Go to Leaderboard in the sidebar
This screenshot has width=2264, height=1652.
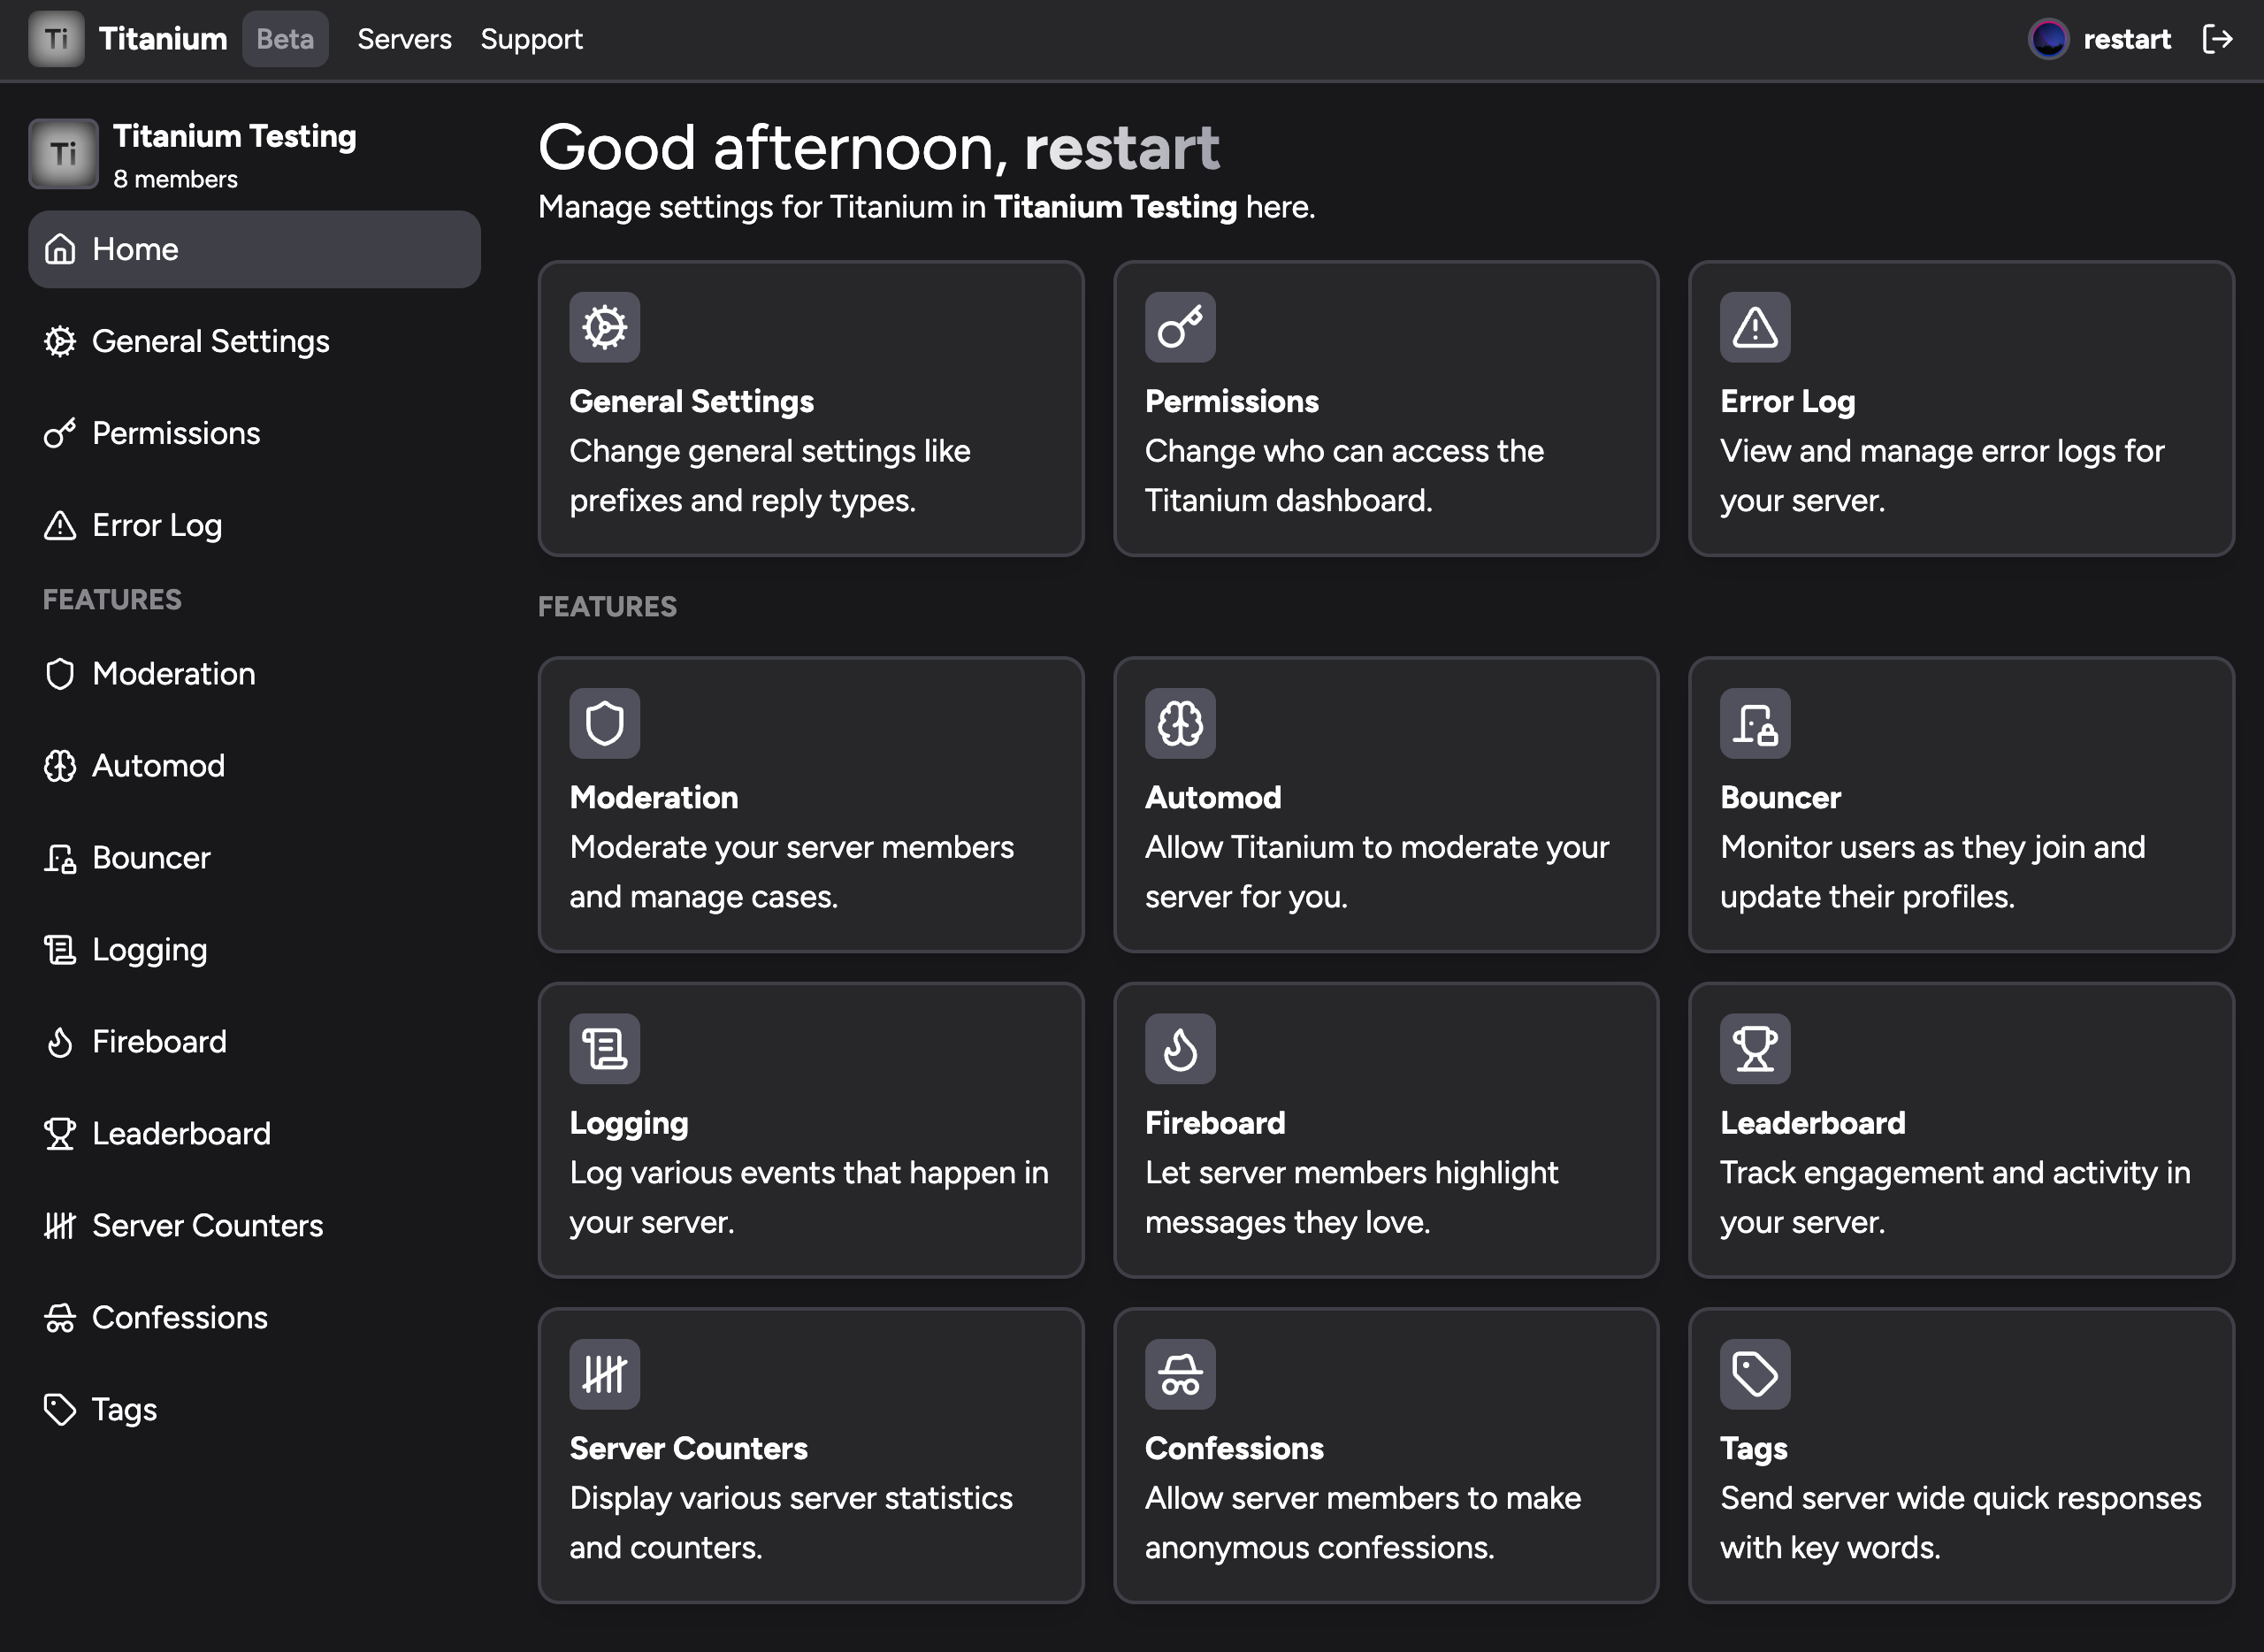(x=254, y=1134)
